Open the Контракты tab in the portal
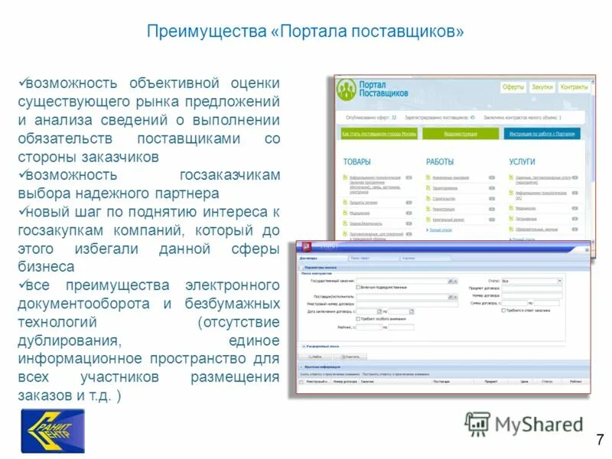612x459 pixels. tap(574, 86)
